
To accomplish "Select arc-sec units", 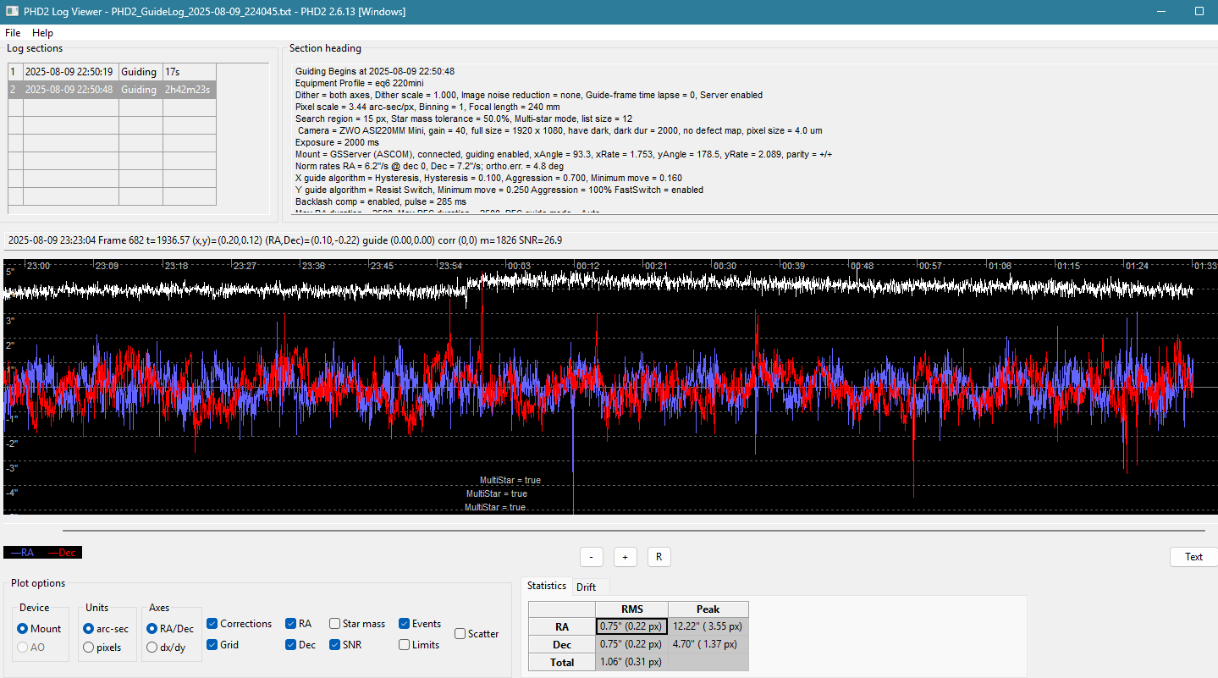I will (106, 629).
